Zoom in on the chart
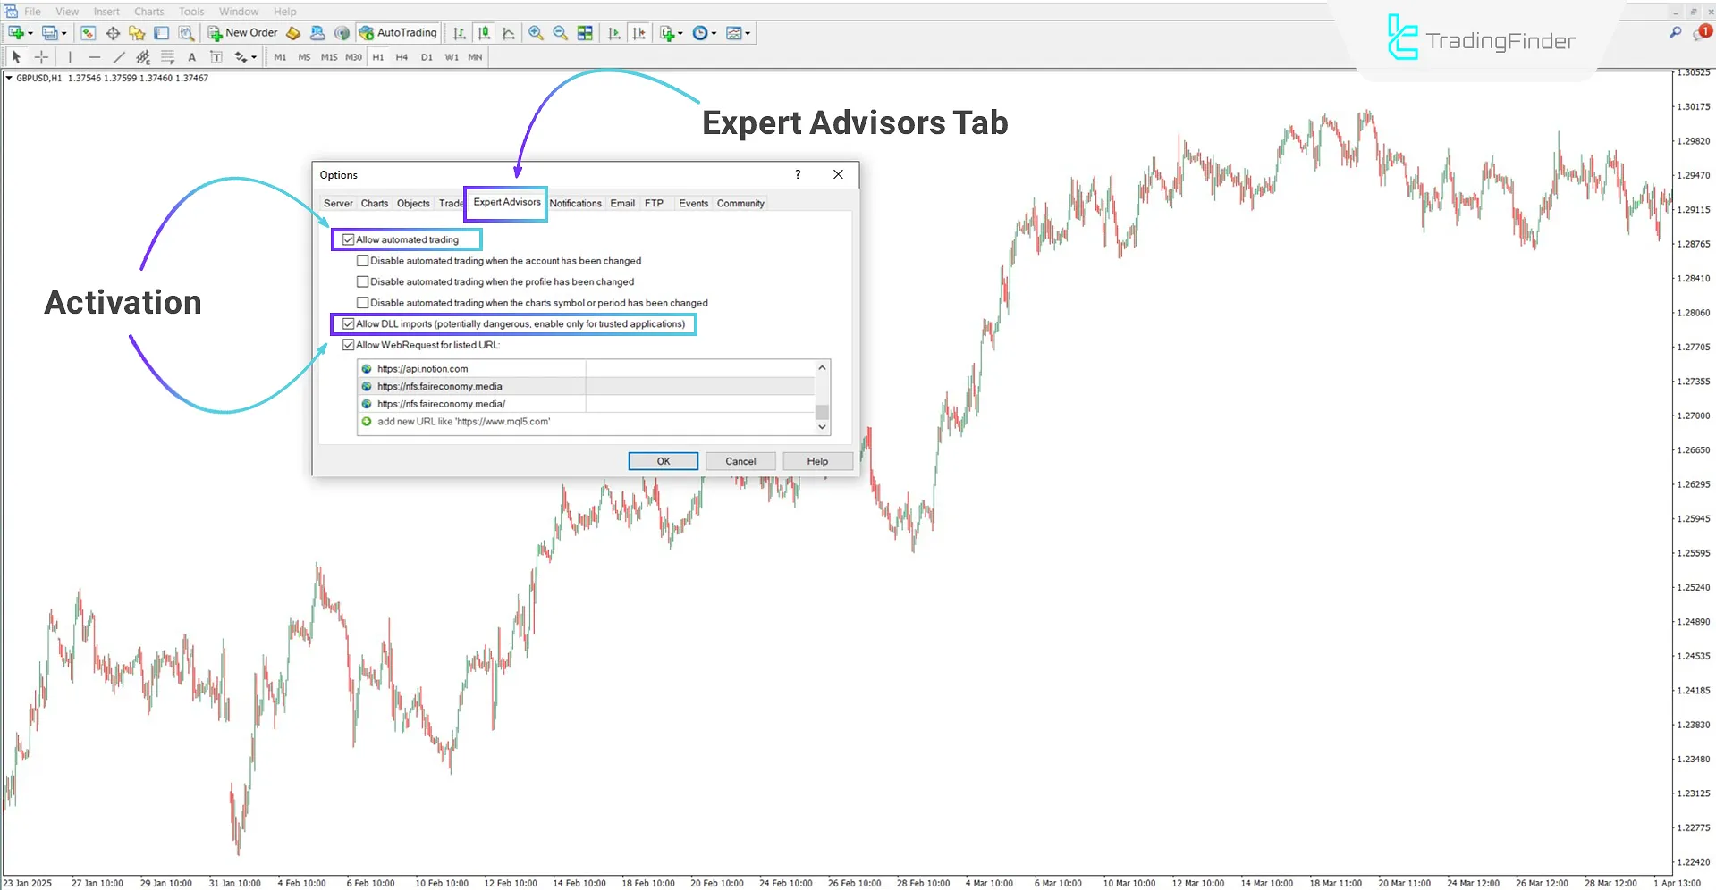Screen dimensions: 1716x890 [x=537, y=33]
